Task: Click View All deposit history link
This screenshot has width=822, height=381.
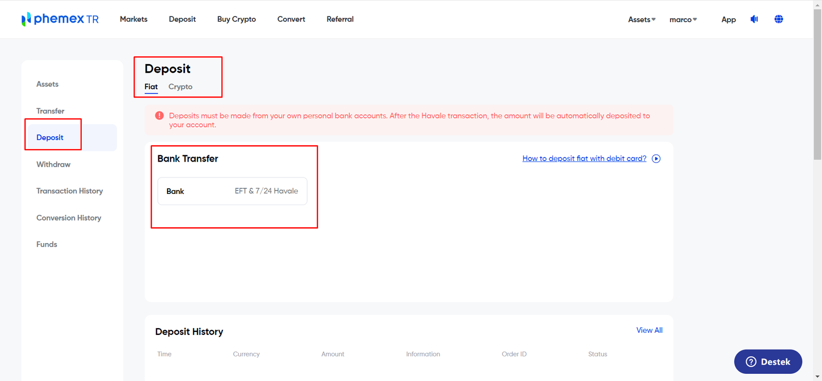Action: click(x=649, y=330)
